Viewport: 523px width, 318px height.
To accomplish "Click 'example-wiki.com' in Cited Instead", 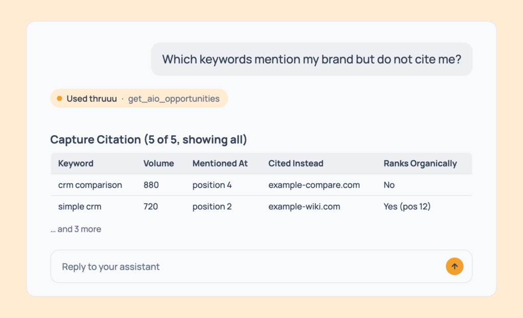I will click(304, 207).
